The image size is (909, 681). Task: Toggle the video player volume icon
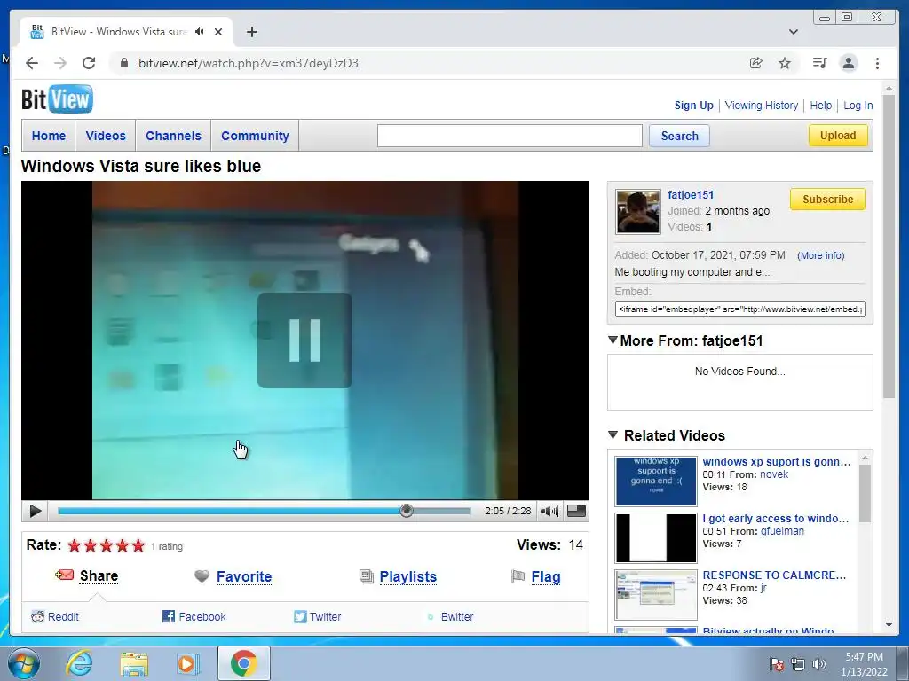(x=549, y=511)
